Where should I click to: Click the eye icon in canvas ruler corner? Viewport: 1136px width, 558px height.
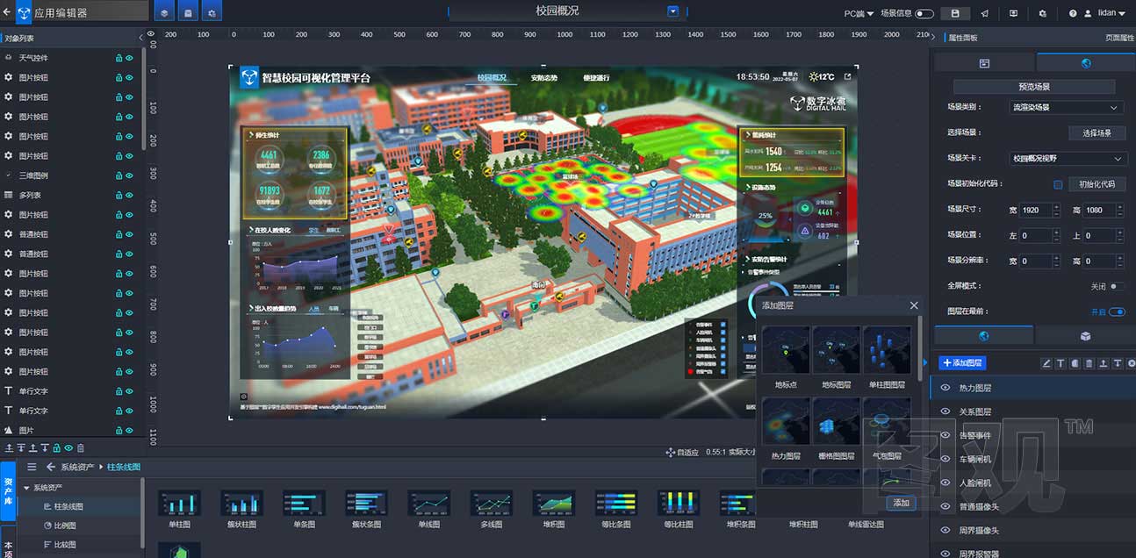[x=151, y=34]
